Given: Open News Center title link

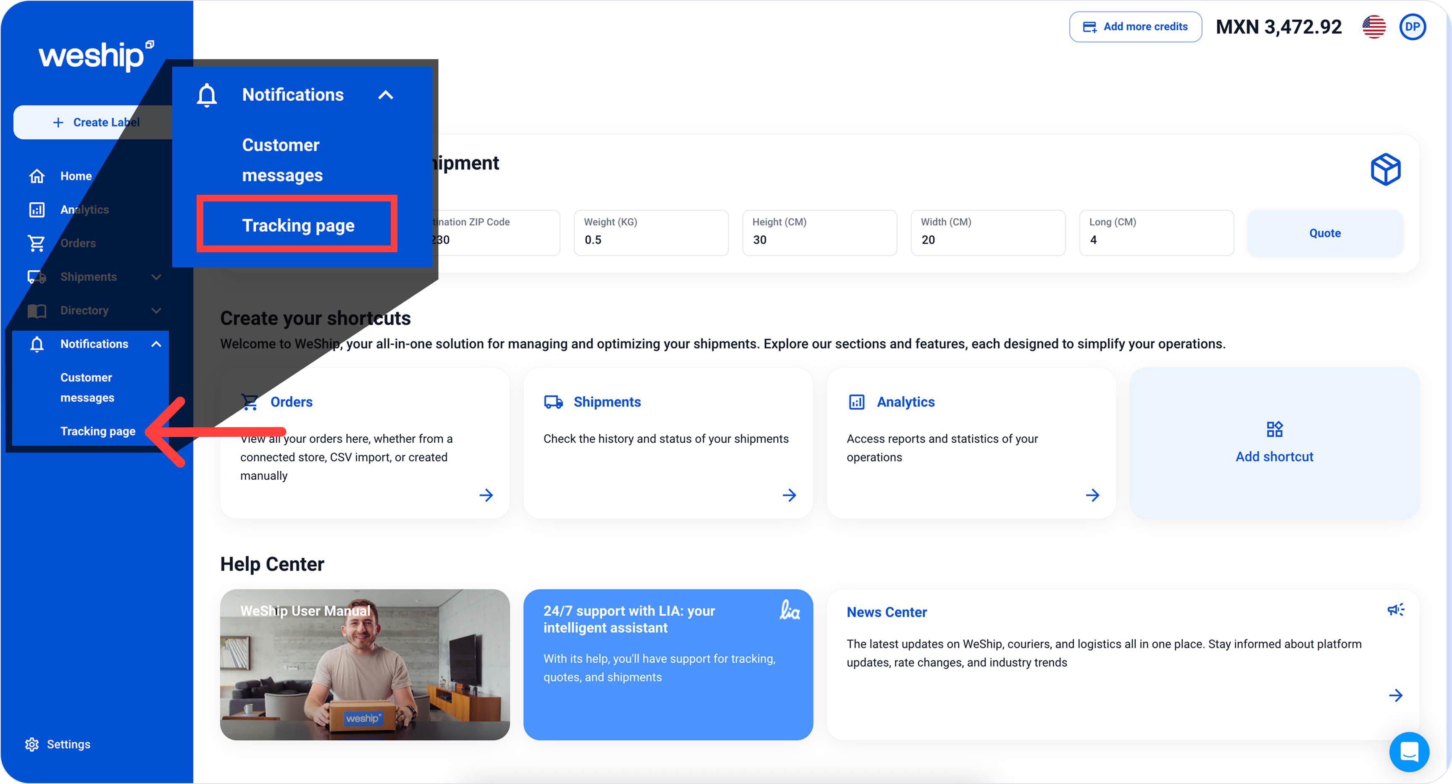Looking at the screenshot, I should point(886,612).
